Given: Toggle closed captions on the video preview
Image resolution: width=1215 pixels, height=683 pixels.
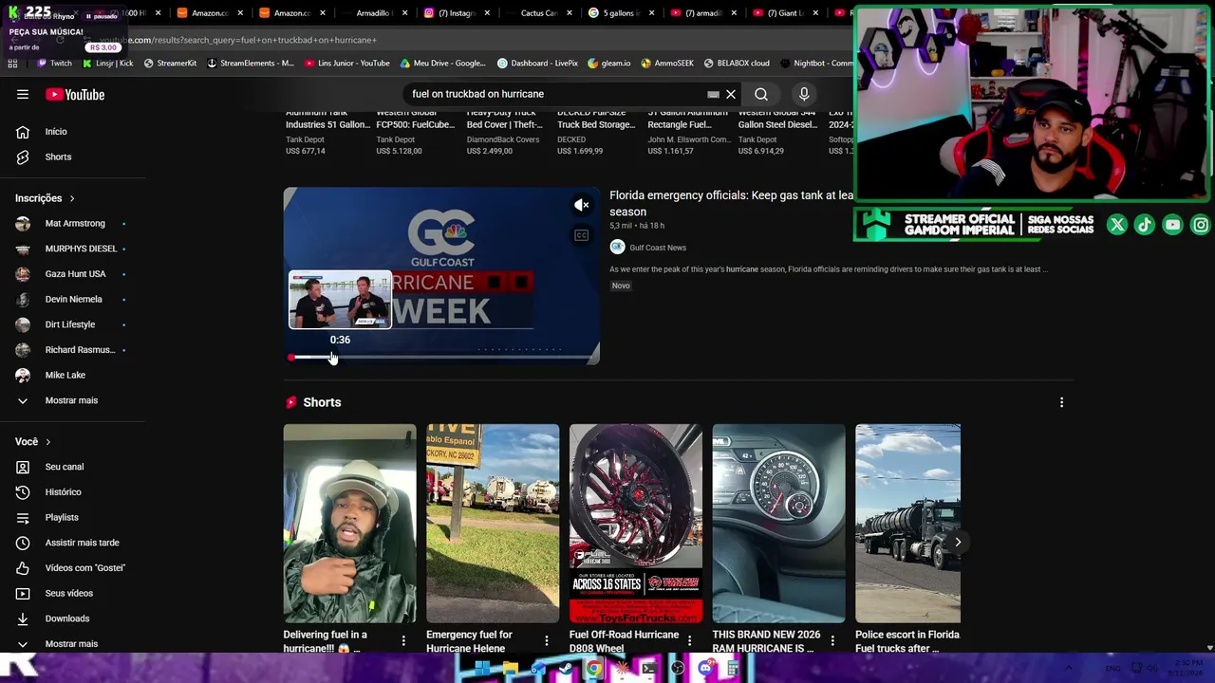Looking at the screenshot, I should point(581,235).
